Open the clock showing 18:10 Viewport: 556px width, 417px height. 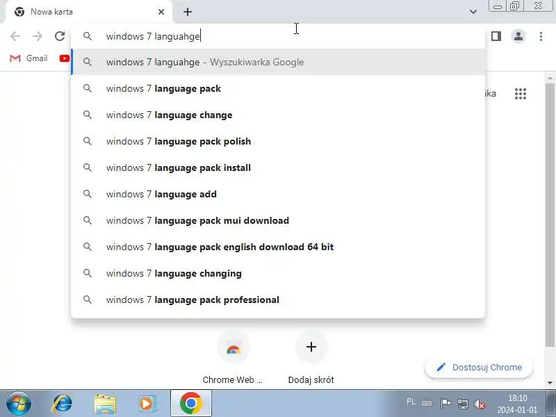click(517, 404)
